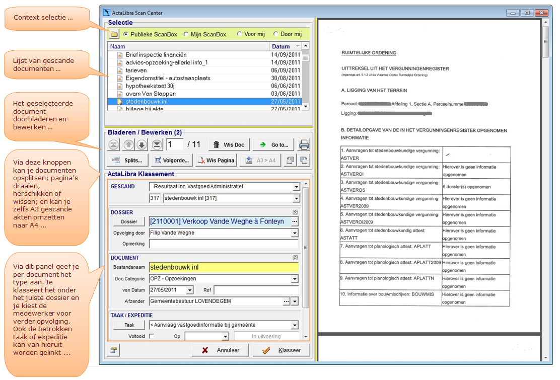
Task: Click the 317 number field
Action: [x=155, y=198]
